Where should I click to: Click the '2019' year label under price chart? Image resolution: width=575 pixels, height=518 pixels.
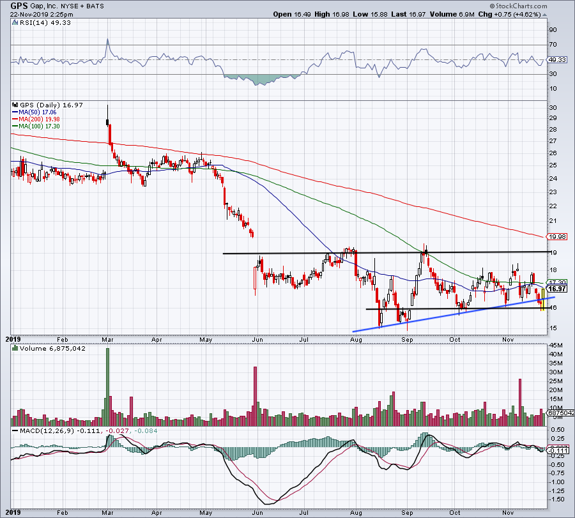pos(13,339)
